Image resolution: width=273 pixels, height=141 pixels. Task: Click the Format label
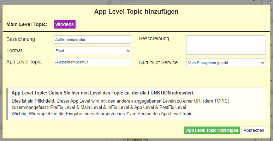(x=14, y=51)
